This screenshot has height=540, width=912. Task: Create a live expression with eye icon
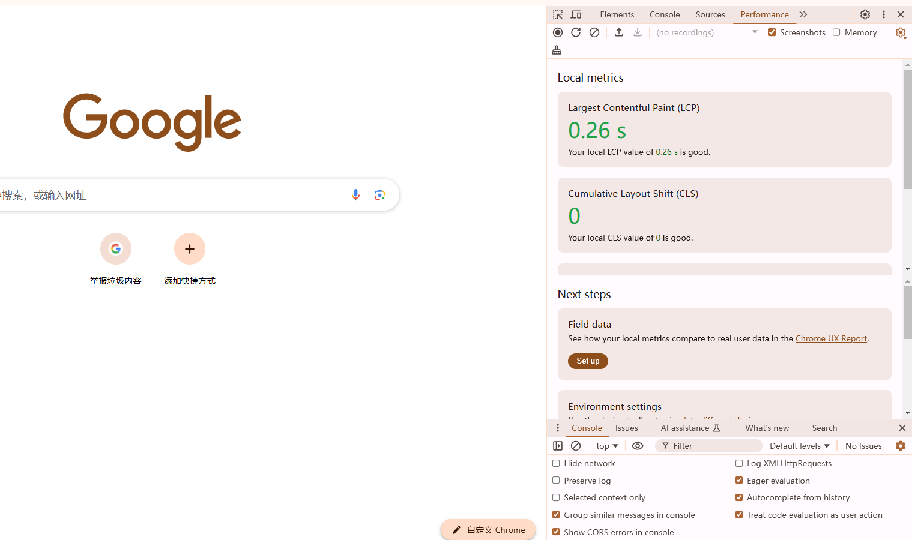[x=638, y=446]
